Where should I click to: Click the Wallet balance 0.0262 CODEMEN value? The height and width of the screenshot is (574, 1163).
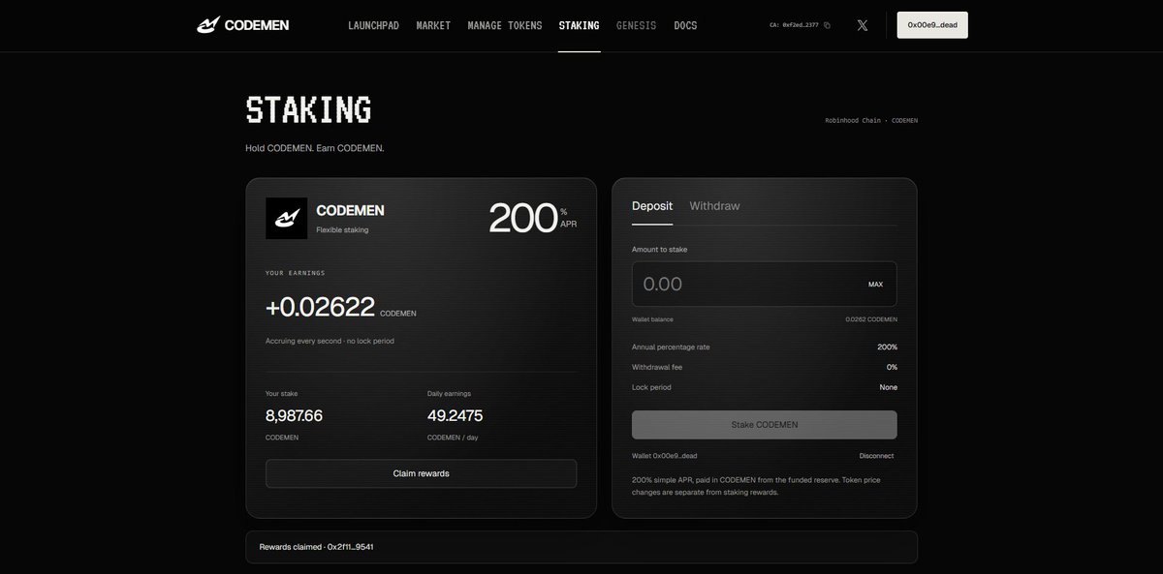tap(871, 319)
